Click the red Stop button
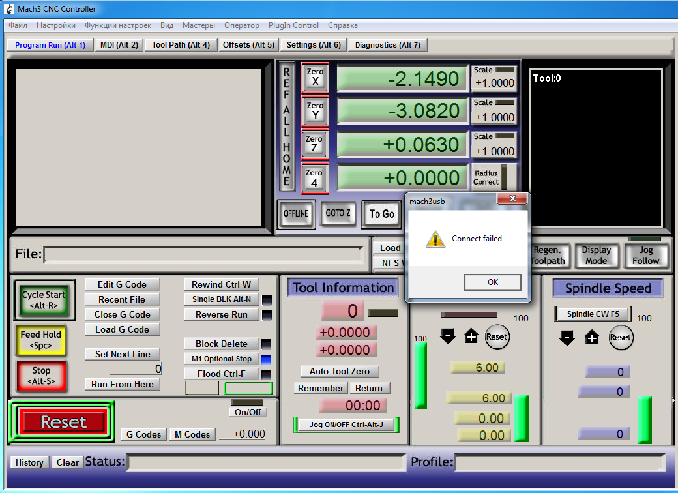 (x=41, y=376)
